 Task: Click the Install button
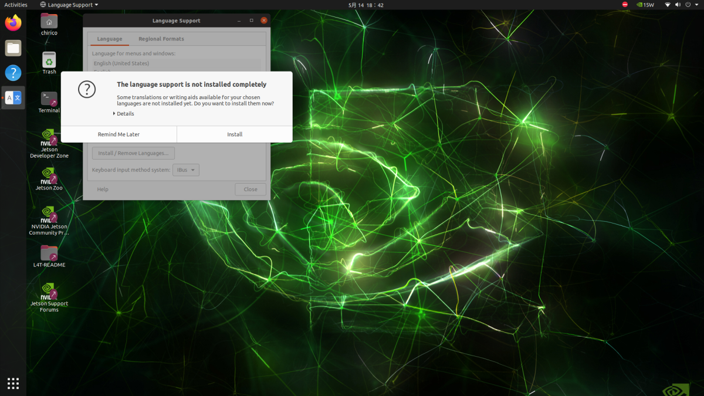pyautogui.click(x=235, y=134)
